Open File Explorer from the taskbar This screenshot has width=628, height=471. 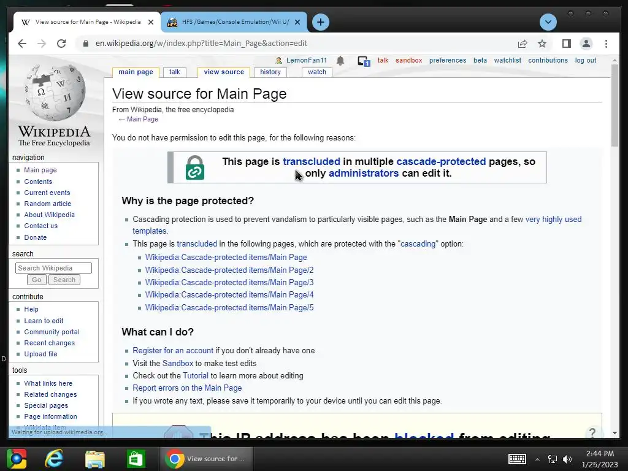click(x=95, y=459)
